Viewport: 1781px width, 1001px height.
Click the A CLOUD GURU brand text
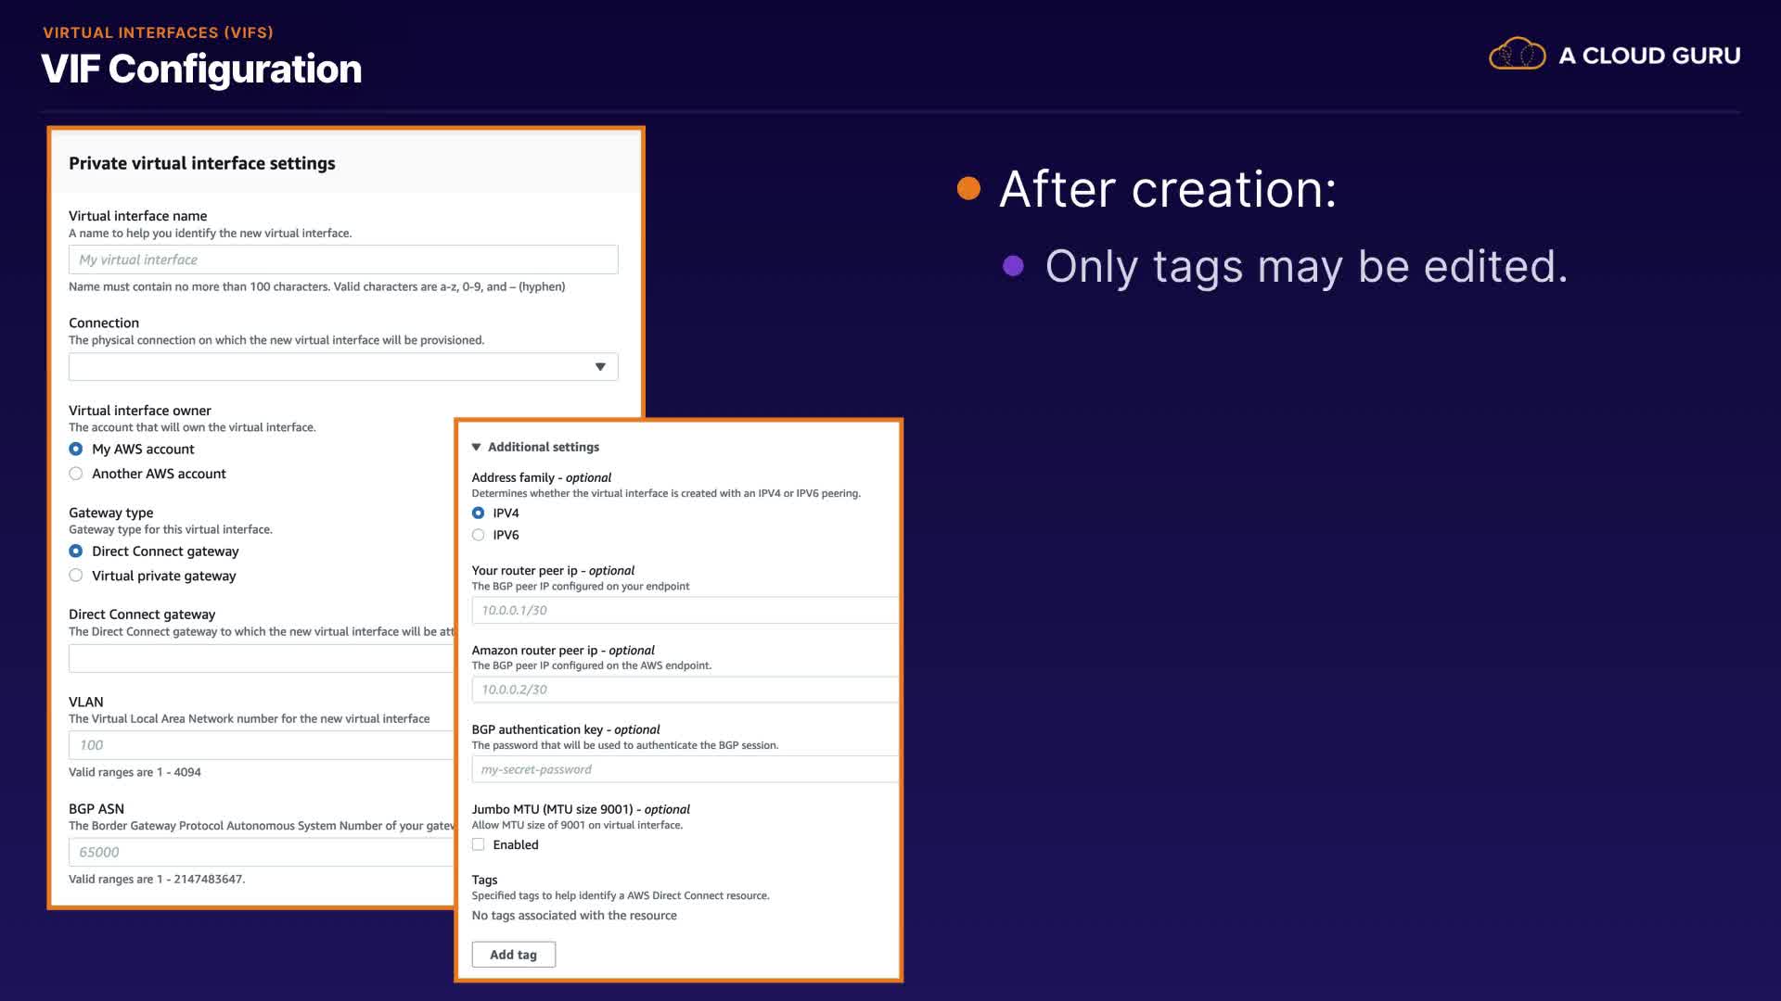coord(1648,56)
